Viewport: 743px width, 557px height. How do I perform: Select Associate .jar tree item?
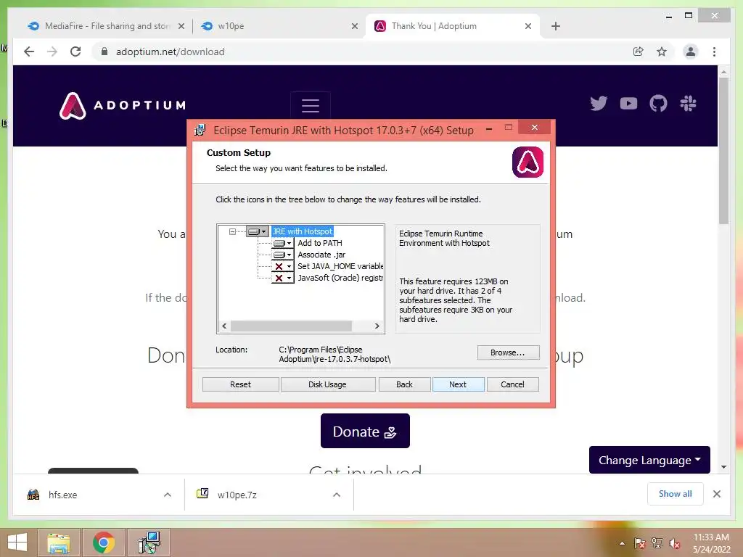321,255
